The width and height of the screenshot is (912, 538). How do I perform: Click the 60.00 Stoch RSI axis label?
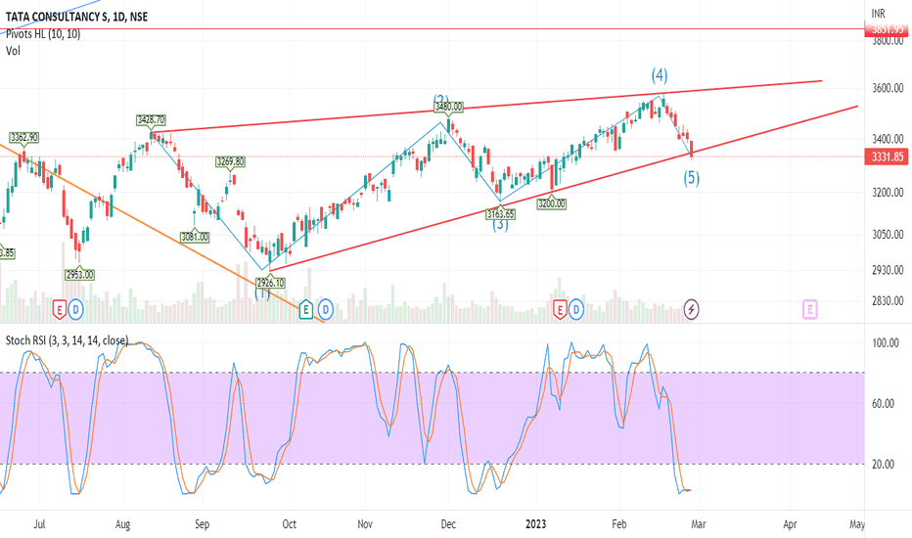coord(884,404)
